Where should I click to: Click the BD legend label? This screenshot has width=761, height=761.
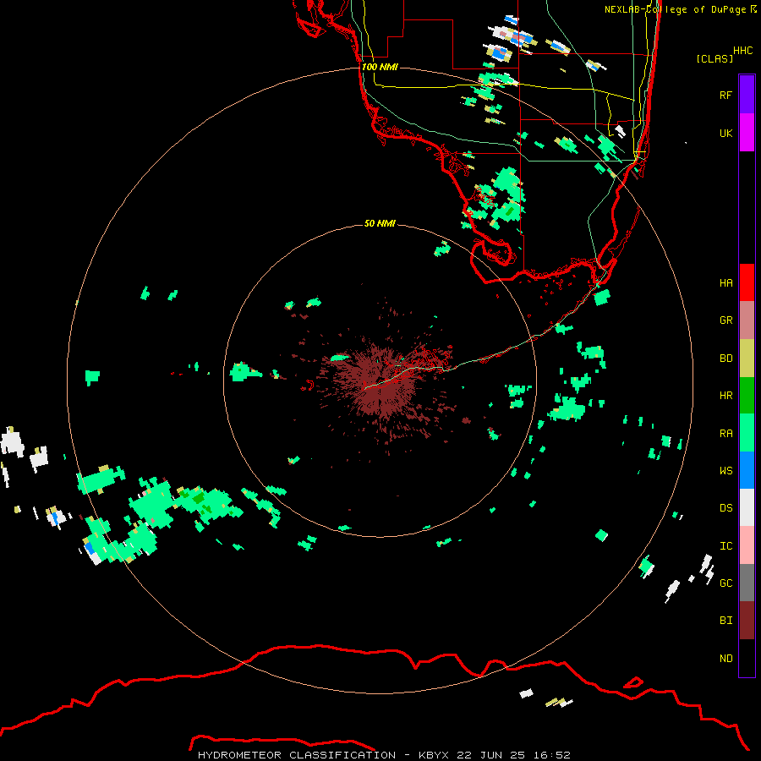click(x=725, y=359)
